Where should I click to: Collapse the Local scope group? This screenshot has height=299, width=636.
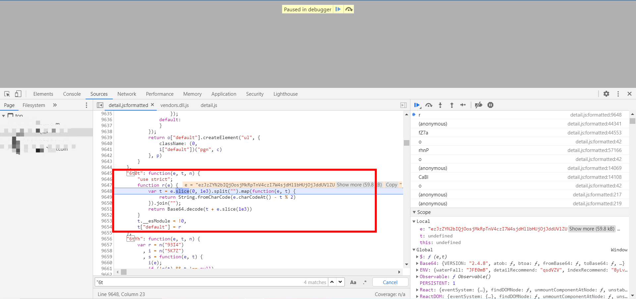tap(414, 221)
